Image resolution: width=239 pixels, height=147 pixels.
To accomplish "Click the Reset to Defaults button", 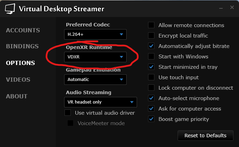I will [205, 136].
